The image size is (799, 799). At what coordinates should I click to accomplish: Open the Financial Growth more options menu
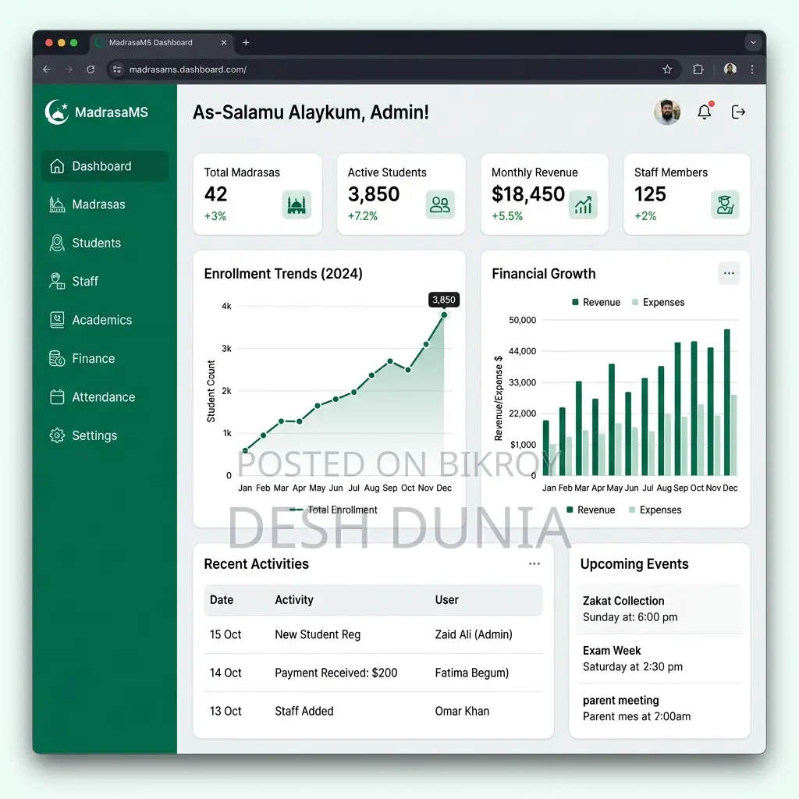pos(729,273)
